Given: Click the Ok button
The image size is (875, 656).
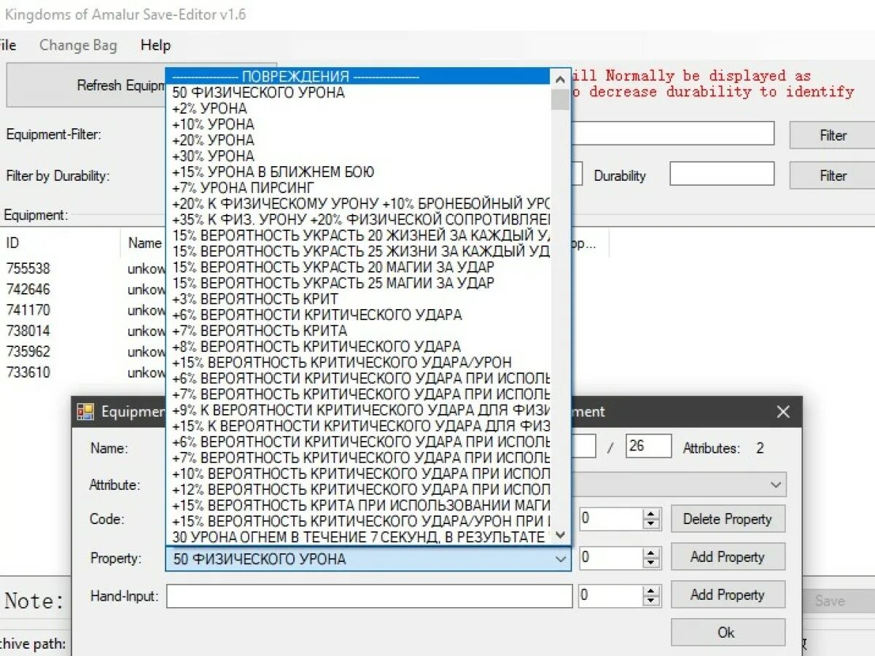Looking at the screenshot, I should pyautogui.click(x=728, y=633).
